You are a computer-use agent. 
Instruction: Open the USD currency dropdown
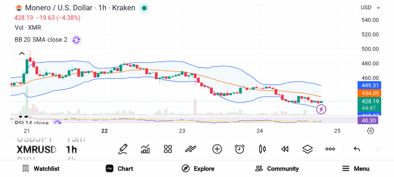370,7
